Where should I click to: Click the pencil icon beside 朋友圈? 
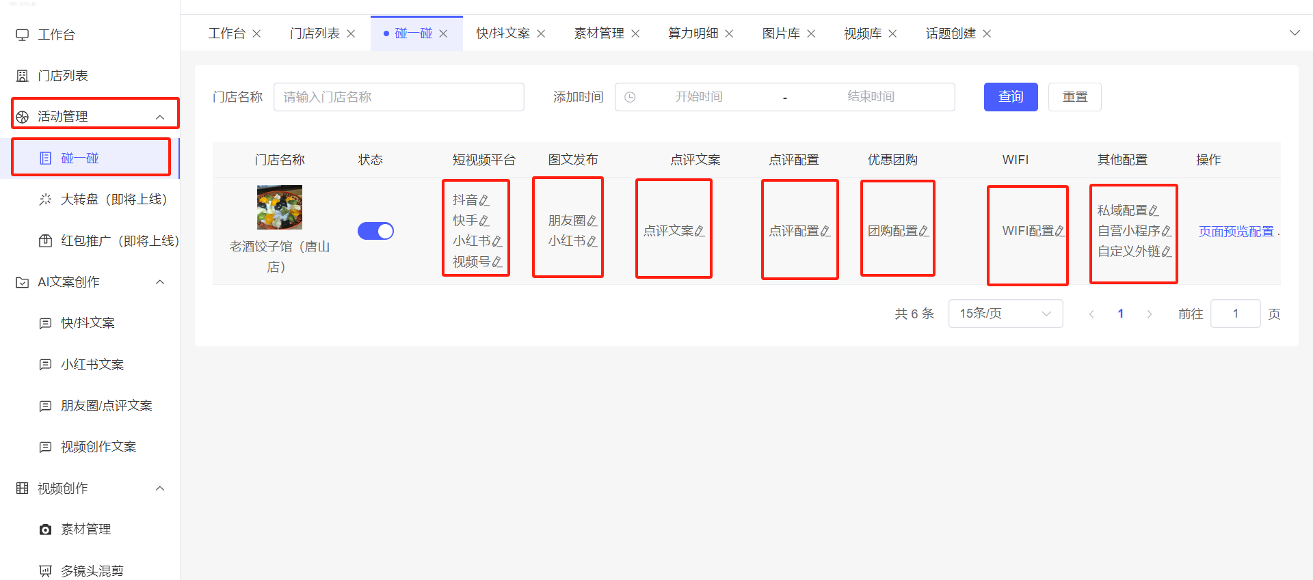pos(592,221)
